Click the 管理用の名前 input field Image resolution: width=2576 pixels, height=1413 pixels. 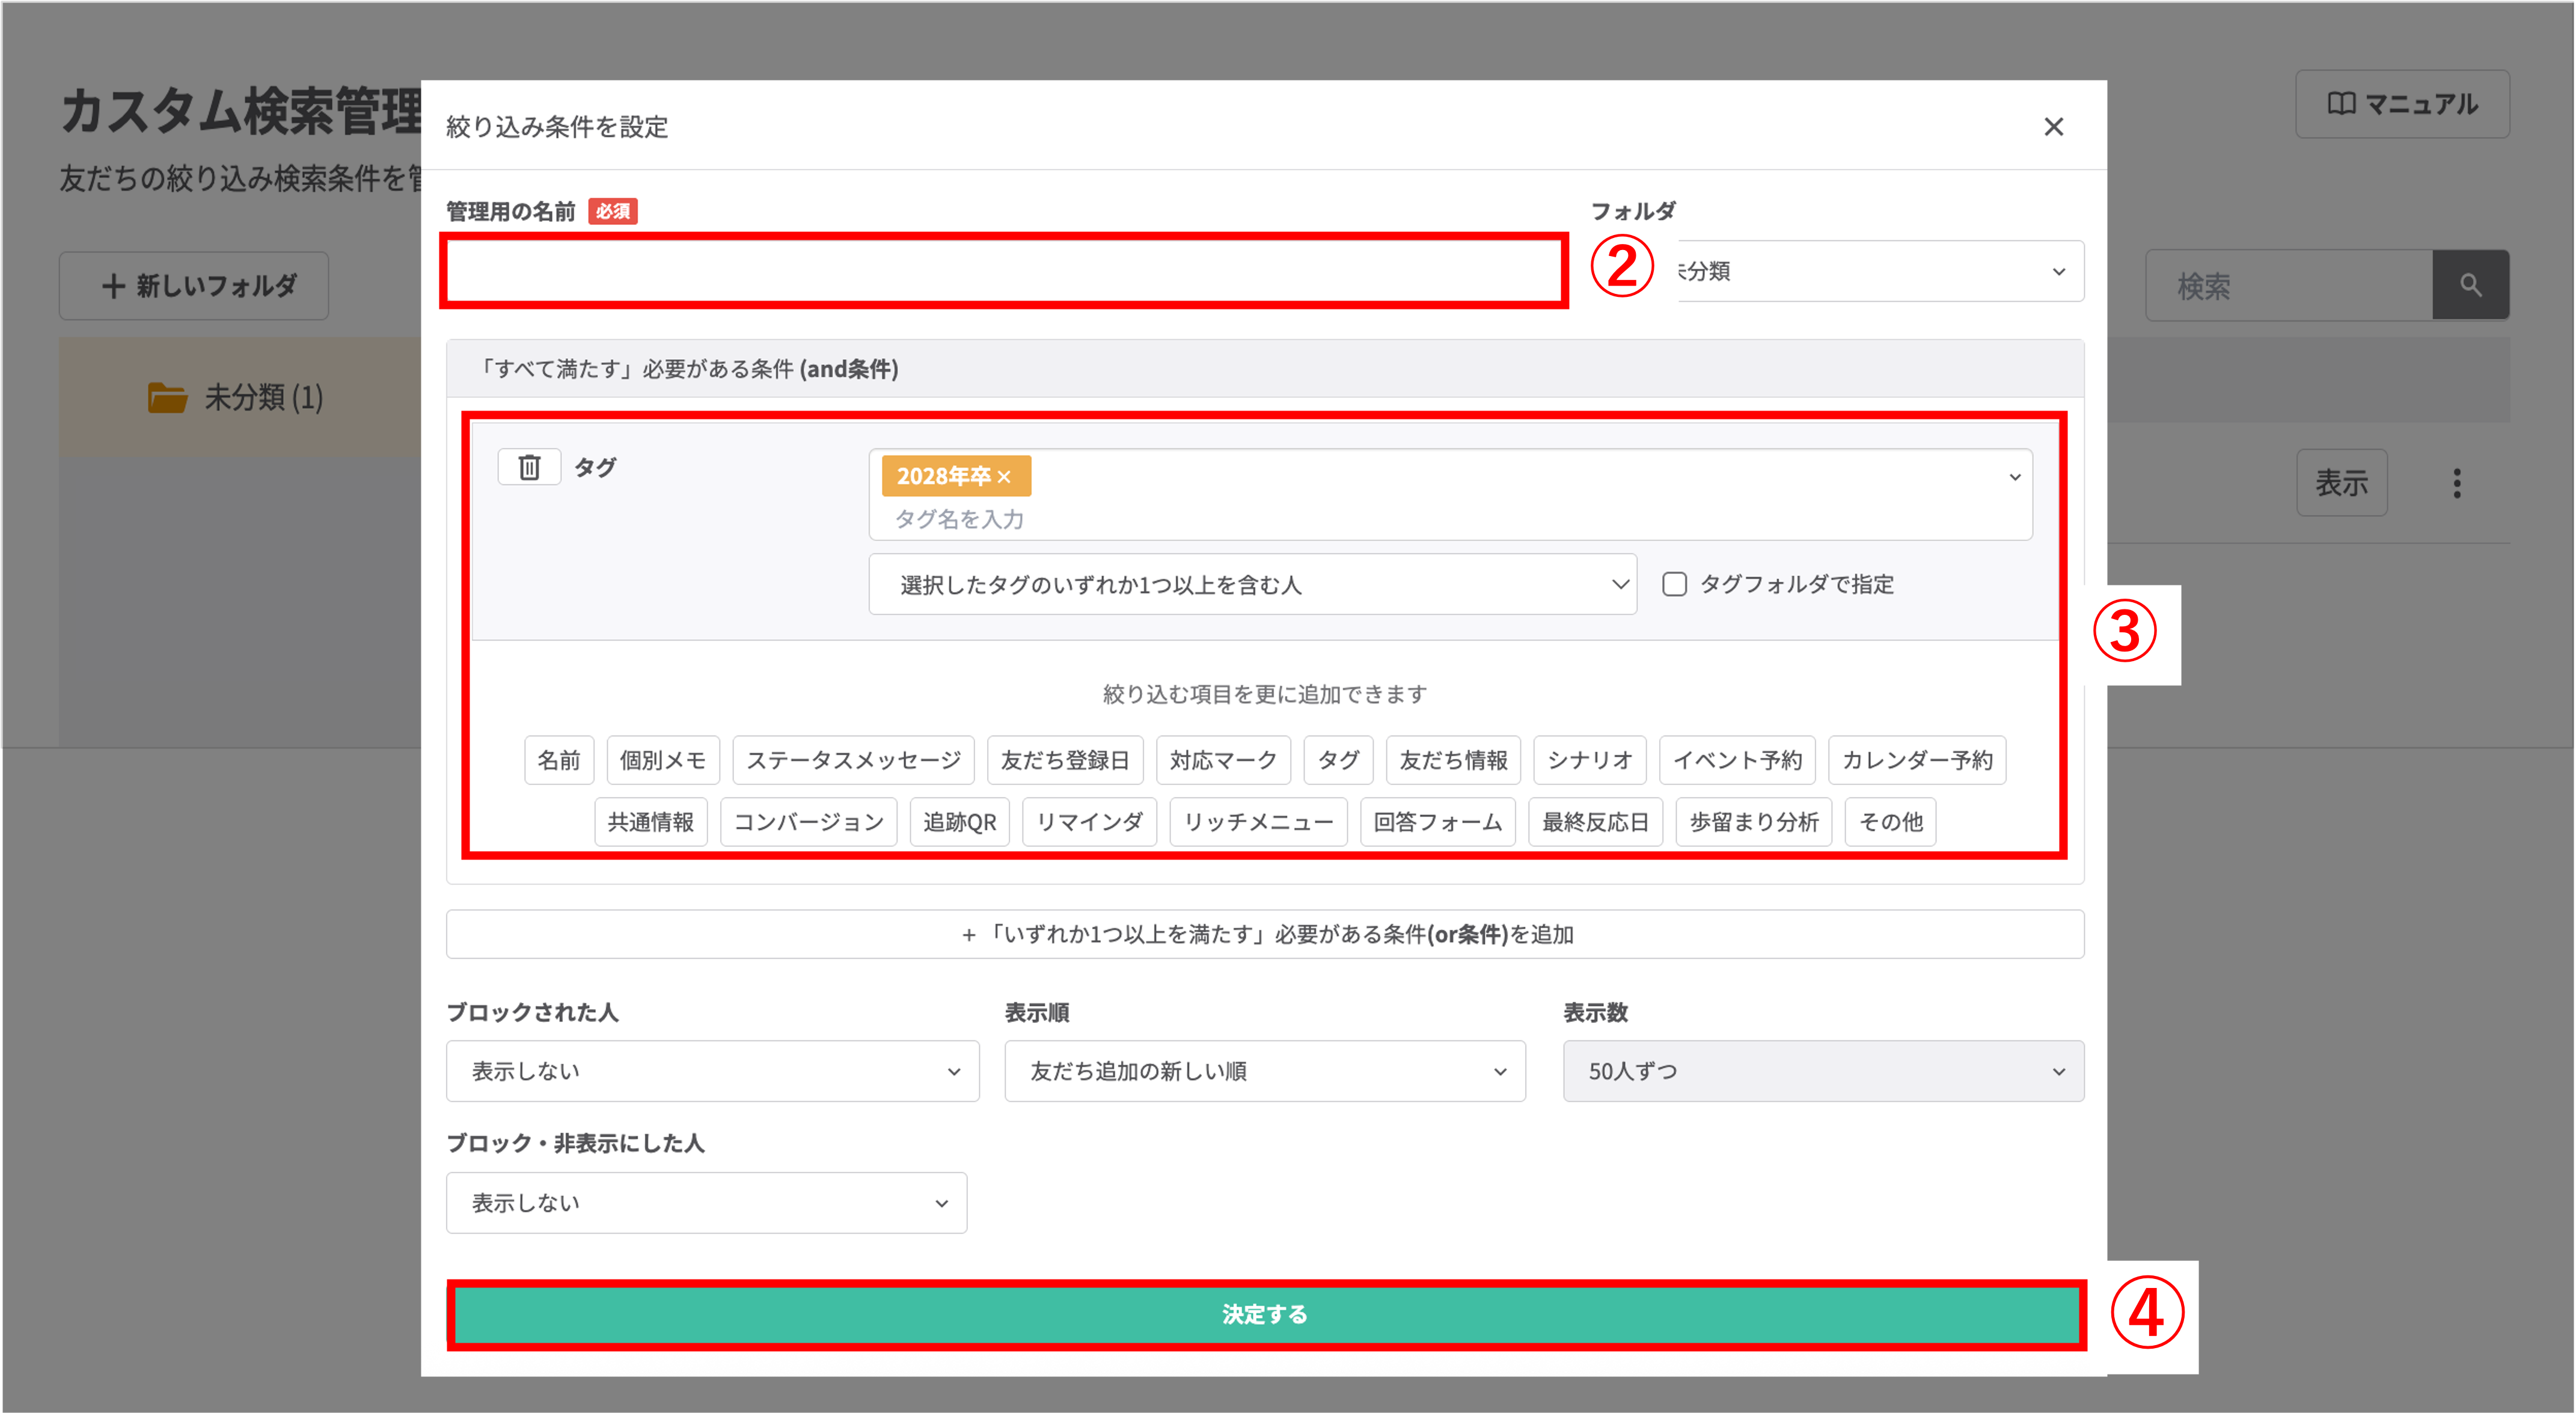pyautogui.click(x=1003, y=271)
